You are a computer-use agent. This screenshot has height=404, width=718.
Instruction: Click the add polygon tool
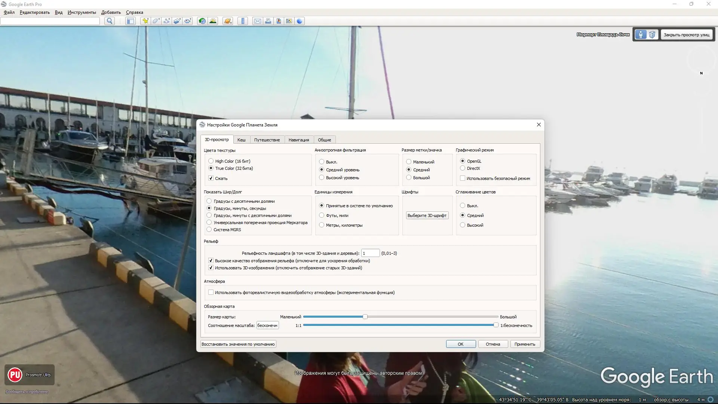(x=156, y=21)
